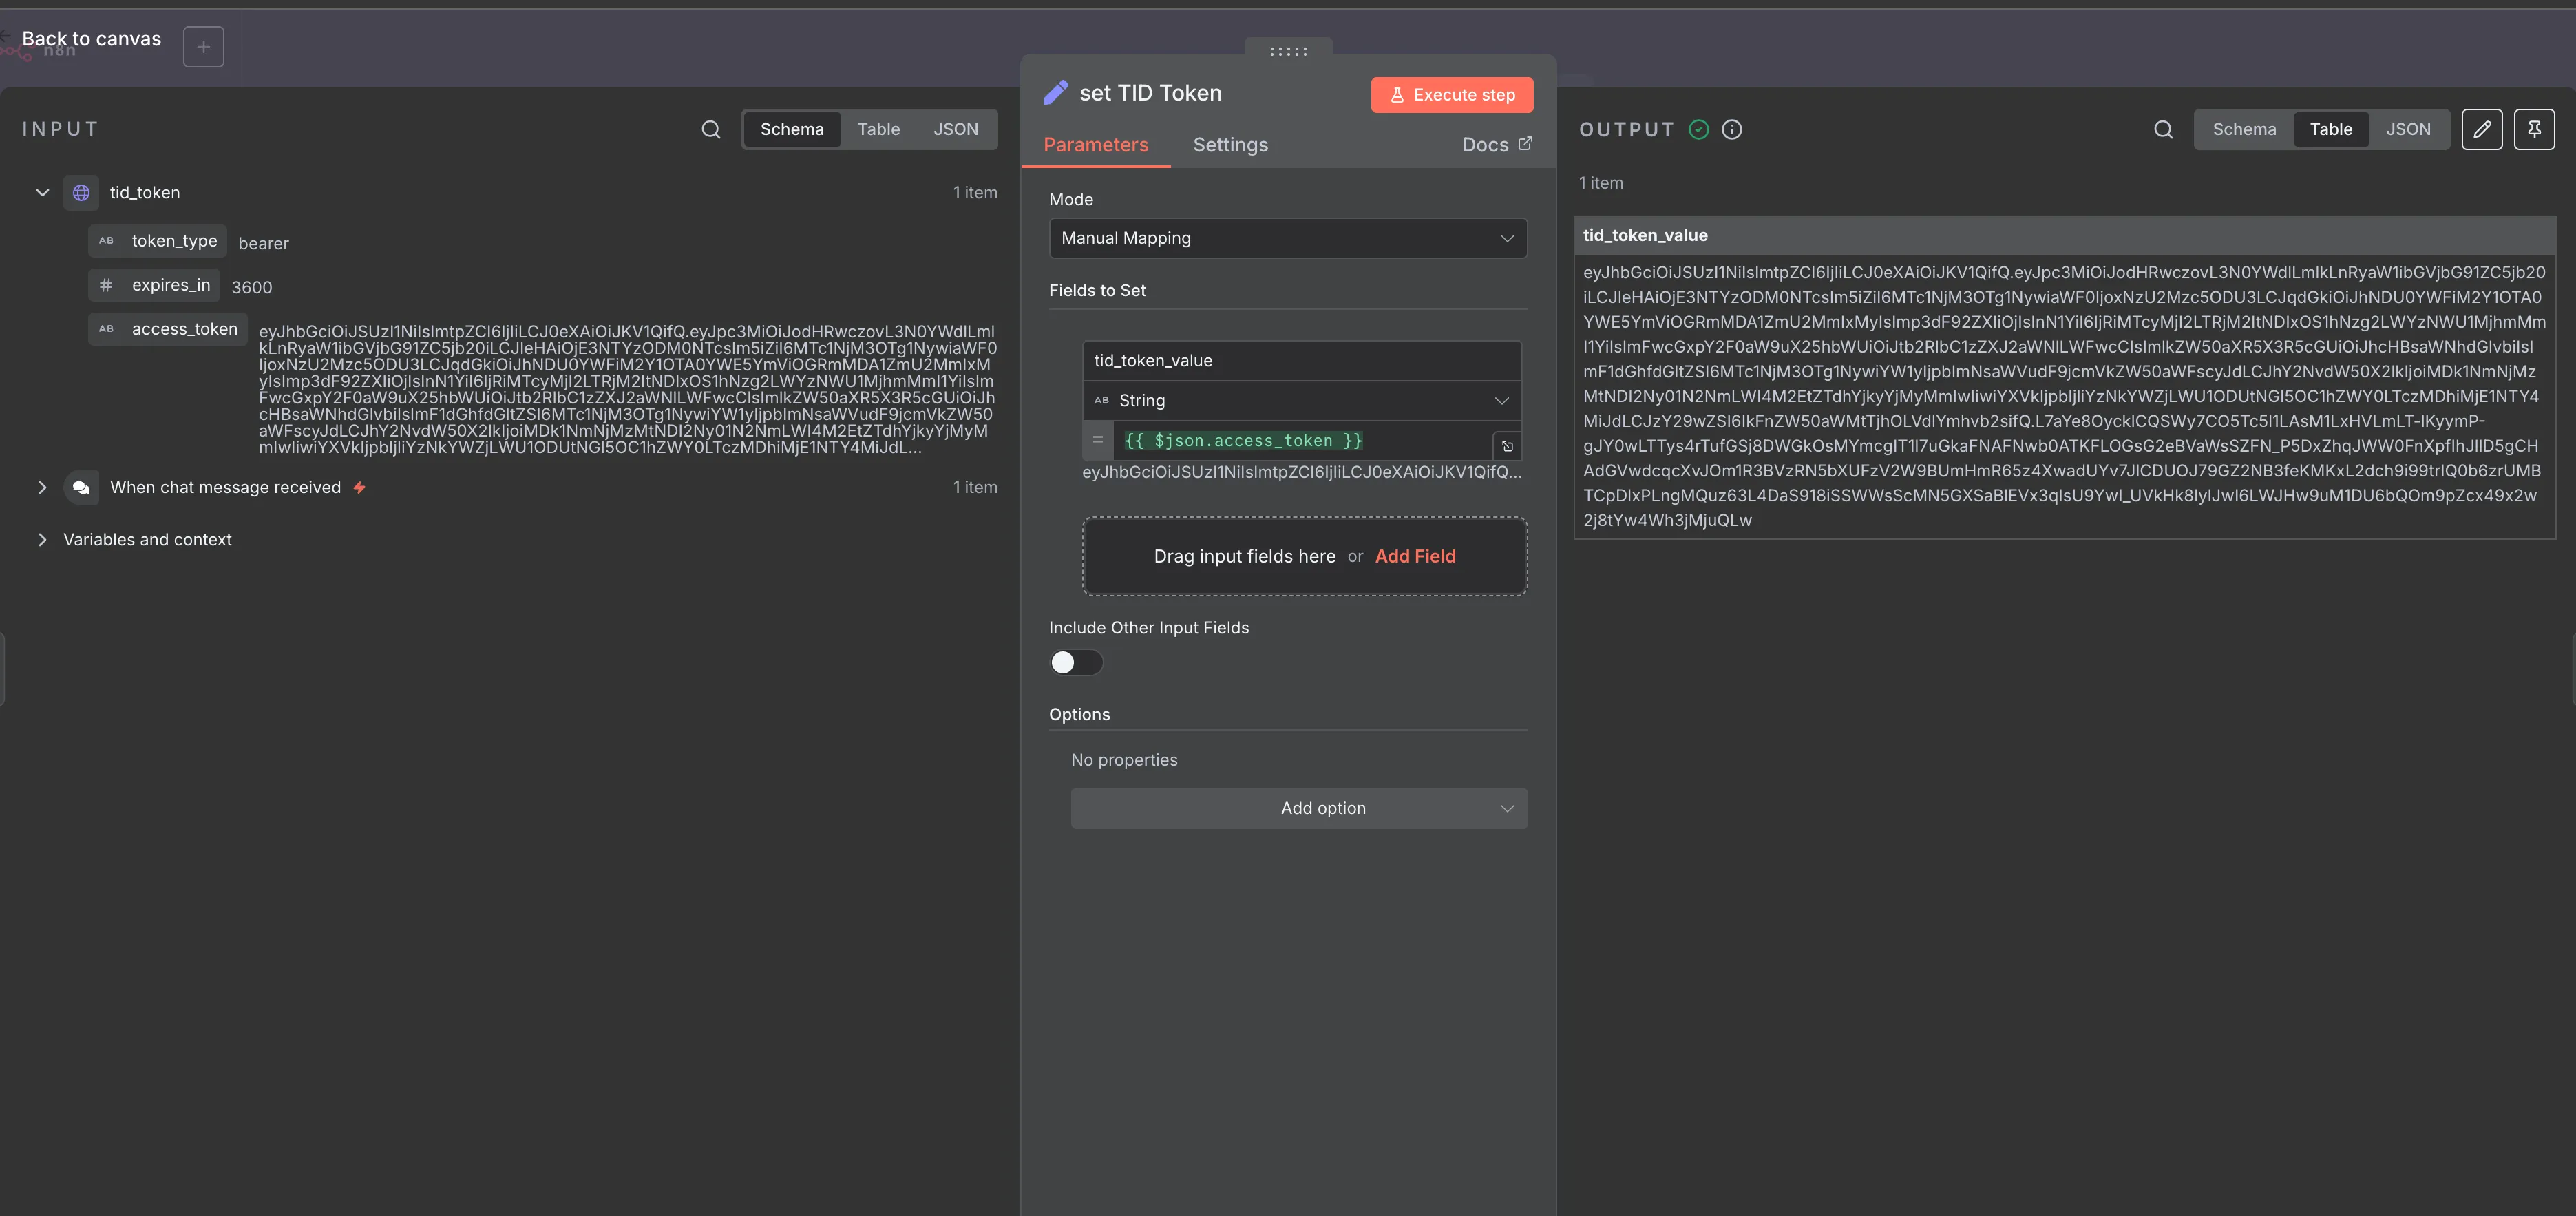Click the info icon next to OUTPUT
Screen dimensions: 2576x1216
coord(1732,130)
